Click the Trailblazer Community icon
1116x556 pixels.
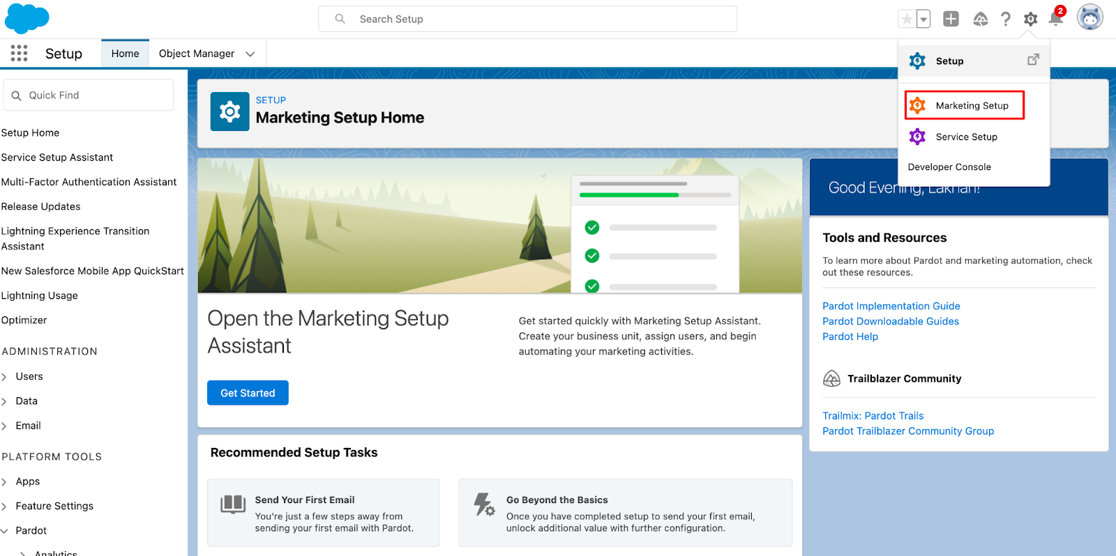(832, 378)
